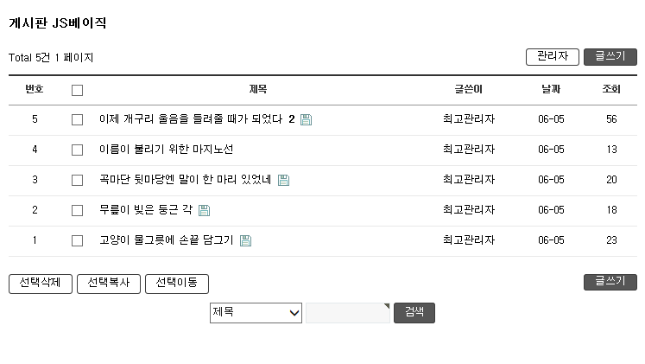Click file icon beside '곡마단 뒷마당엔' post

coord(283,180)
